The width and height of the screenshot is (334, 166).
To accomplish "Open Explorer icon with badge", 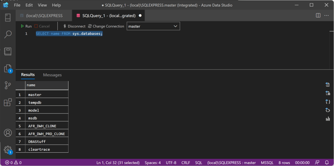I will (x=8, y=68).
